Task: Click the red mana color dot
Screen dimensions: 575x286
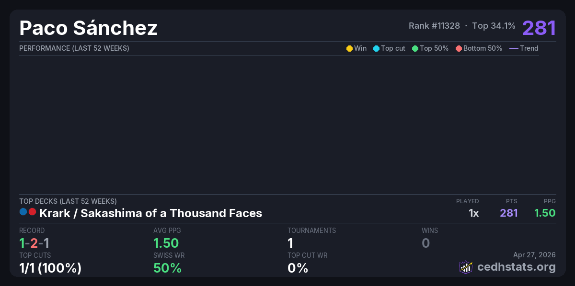Action: (x=32, y=211)
